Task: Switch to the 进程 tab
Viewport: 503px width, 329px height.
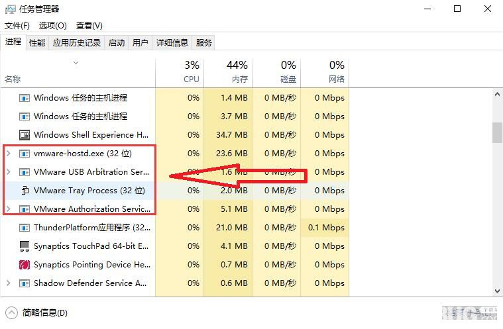Action: (13, 42)
